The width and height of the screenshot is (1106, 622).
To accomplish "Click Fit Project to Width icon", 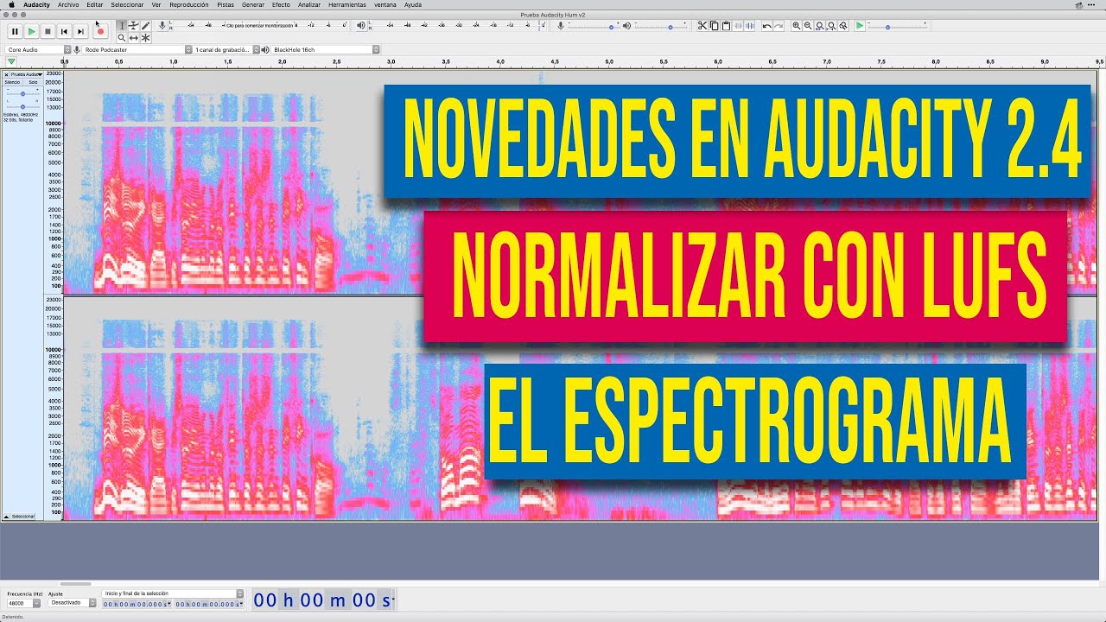I will click(831, 26).
